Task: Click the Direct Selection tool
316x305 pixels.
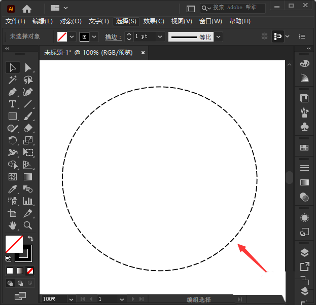Action: click(28, 67)
